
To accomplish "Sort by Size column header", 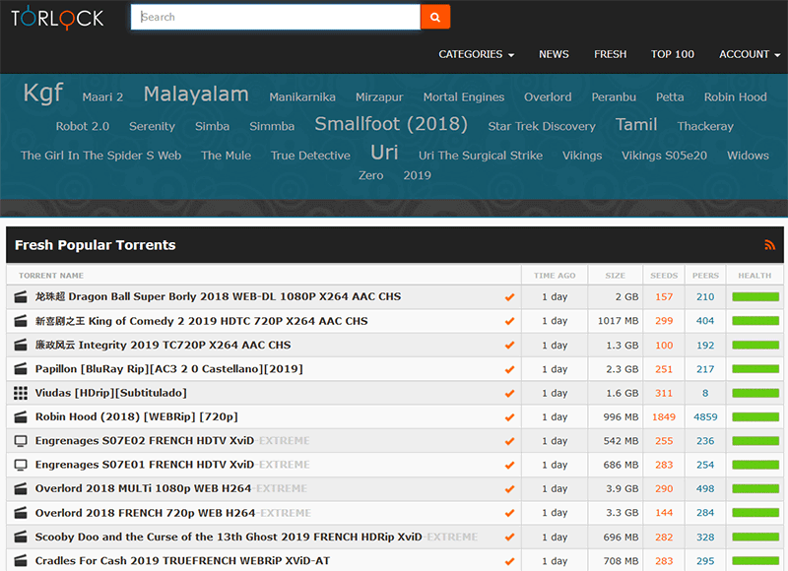I will 615,276.
